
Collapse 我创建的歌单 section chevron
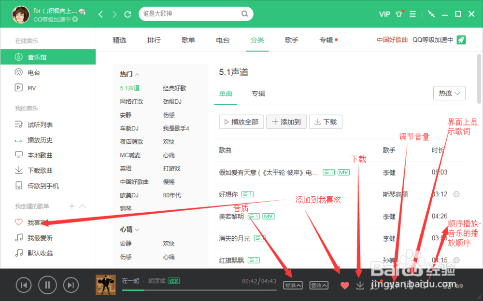click(83, 206)
